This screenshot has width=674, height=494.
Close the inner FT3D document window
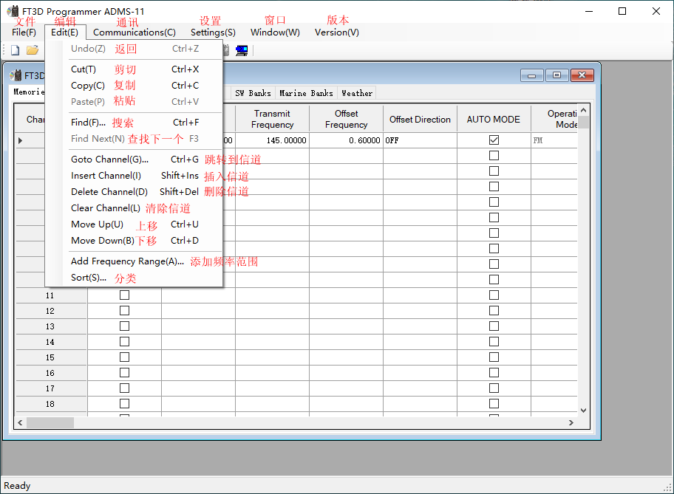[x=582, y=75]
